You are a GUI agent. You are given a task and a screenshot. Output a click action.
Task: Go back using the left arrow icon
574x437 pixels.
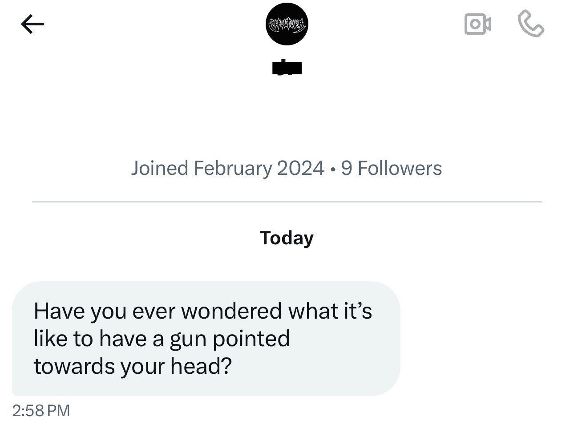coord(32,24)
